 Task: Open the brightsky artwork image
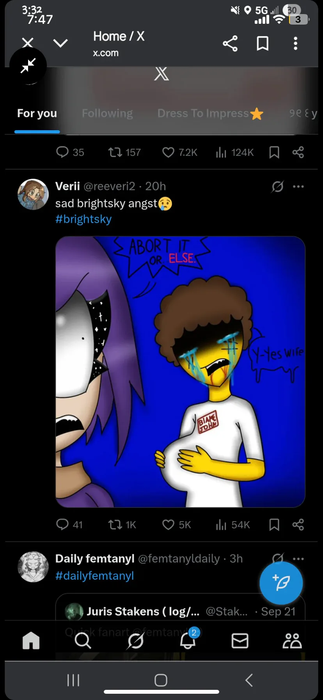coord(180,372)
